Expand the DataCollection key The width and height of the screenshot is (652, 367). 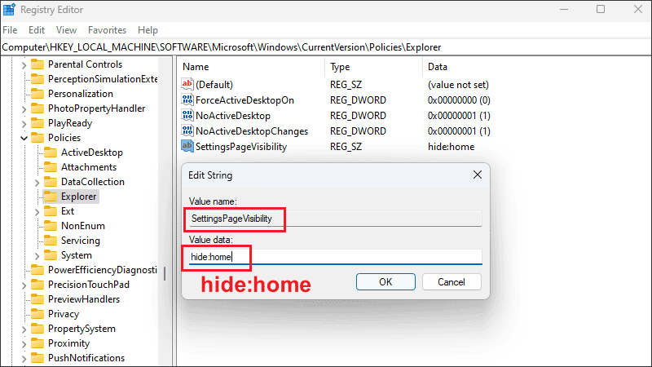point(37,182)
